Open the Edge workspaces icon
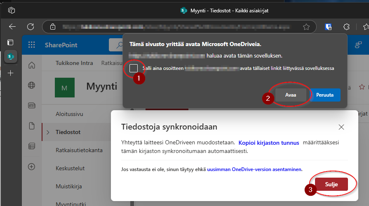The image size is (369, 206). 11,10
